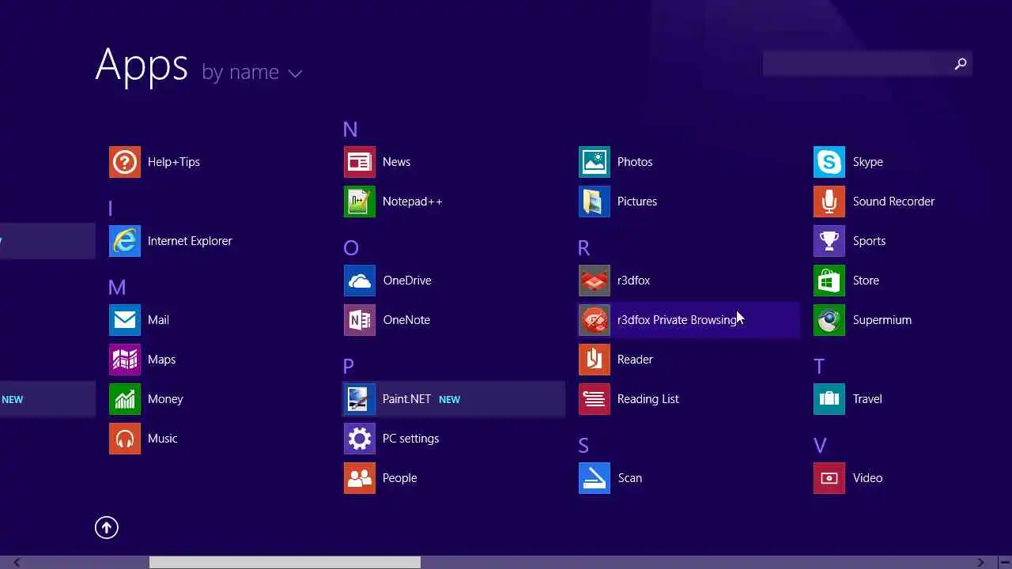
Task: Click the 'OneDrive' label
Action: click(407, 281)
